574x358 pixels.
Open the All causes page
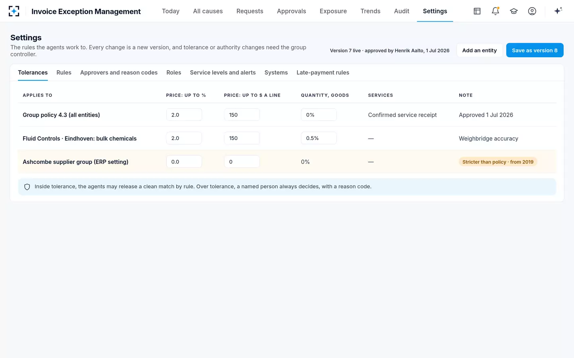tap(208, 11)
